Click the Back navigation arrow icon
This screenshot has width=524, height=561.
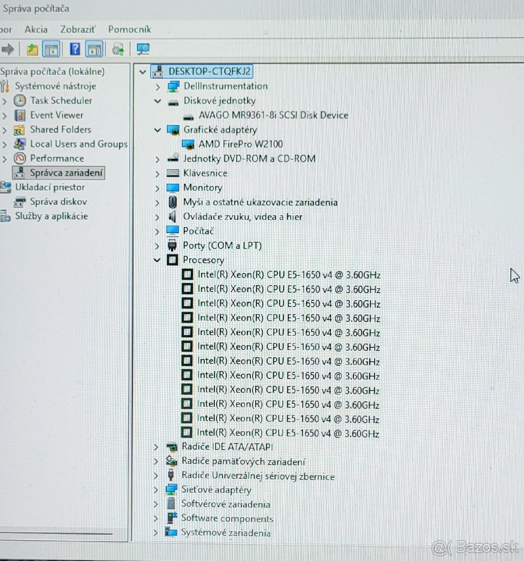(x=8, y=49)
